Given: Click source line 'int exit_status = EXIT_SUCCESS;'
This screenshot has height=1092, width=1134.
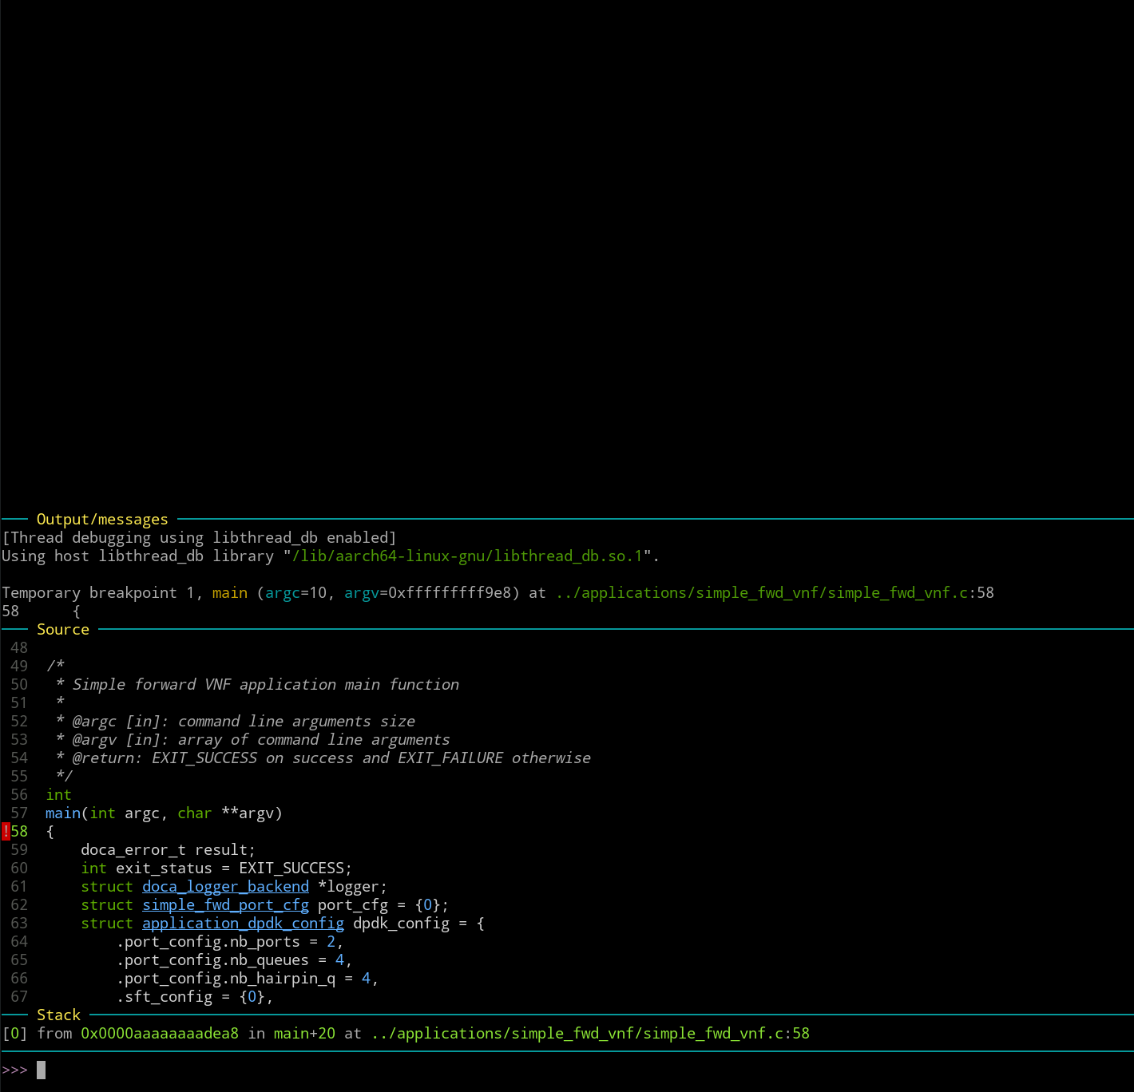Looking at the screenshot, I should tap(216, 868).
